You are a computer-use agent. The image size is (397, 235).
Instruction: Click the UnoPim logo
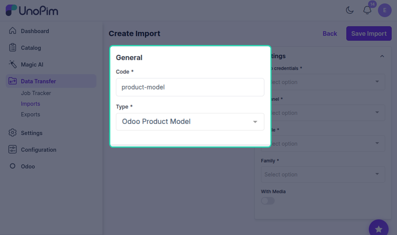coord(32,10)
